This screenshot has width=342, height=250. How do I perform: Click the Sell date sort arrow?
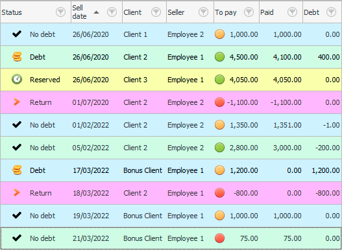coord(96,12)
